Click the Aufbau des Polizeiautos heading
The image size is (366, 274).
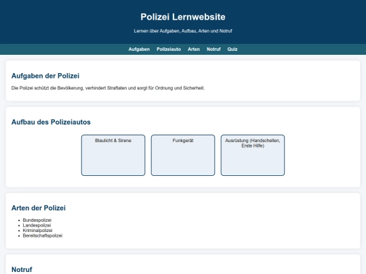pos(51,122)
